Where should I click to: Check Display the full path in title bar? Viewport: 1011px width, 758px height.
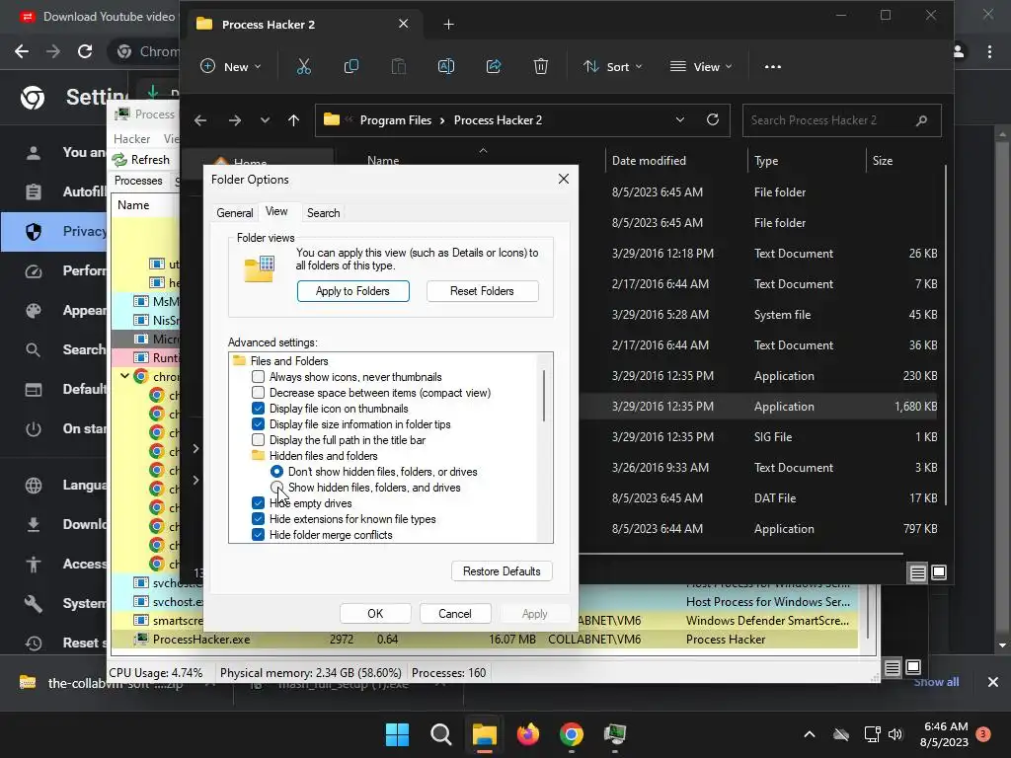(258, 439)
